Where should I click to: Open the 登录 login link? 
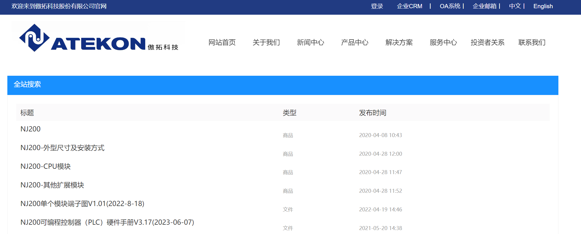coord(377,6)
